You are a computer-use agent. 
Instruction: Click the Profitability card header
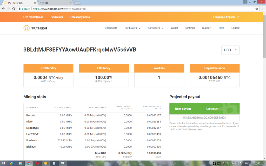click(x=48, y=68)
